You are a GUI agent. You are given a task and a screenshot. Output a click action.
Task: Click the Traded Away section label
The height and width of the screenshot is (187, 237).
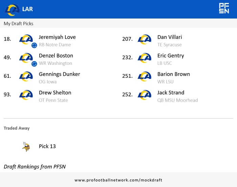coord(17,128)
